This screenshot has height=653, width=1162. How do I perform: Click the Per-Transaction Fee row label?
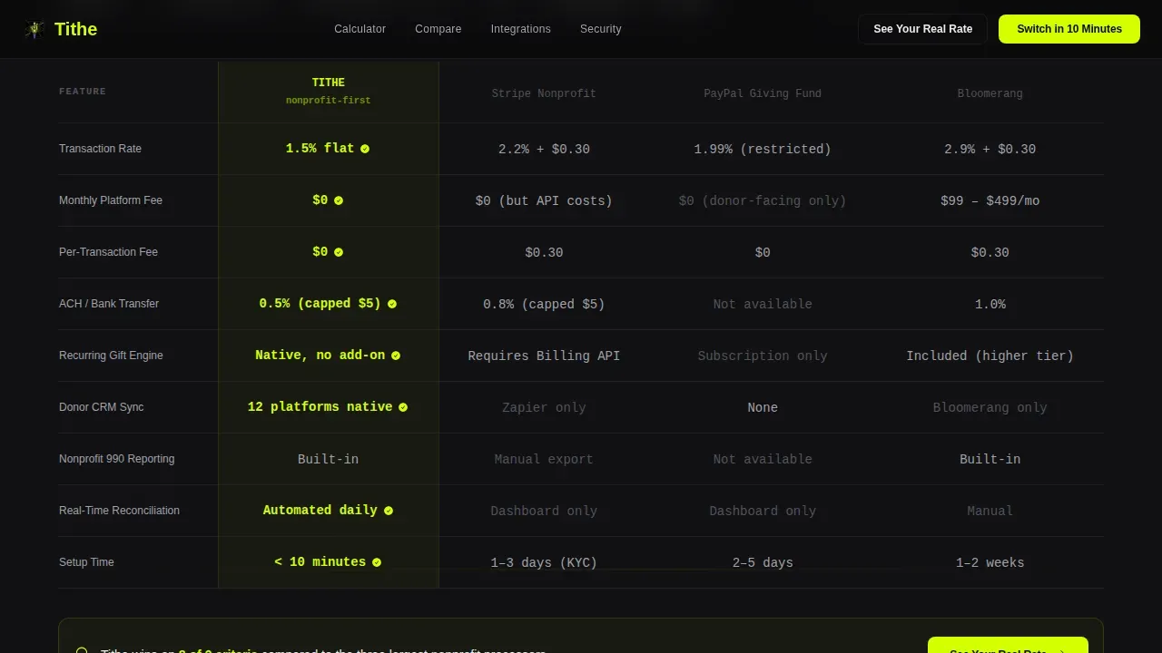point(108,252)
